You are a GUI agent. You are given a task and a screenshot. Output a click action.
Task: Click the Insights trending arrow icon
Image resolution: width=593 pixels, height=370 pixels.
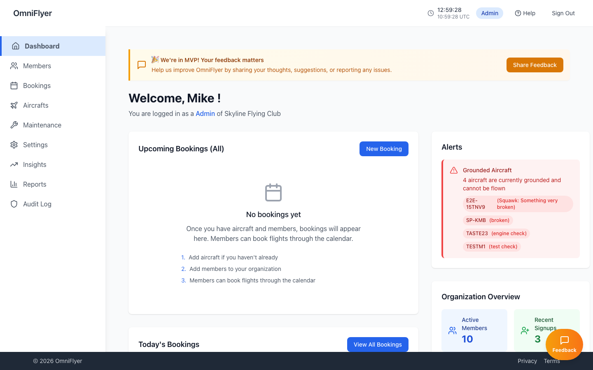[x=14, y=164]
